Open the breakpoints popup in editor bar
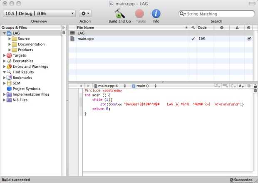The height and width of the screenshot is (183, 258). pos(225,86)
